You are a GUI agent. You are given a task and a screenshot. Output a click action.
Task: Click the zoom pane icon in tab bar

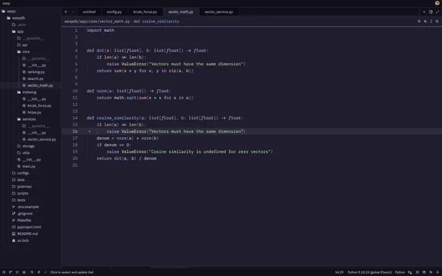[437, 12]
